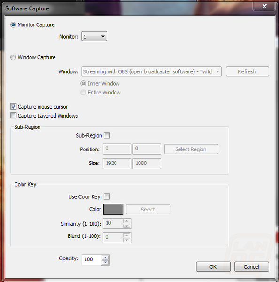Click the Refresh button

click(248, 71)
